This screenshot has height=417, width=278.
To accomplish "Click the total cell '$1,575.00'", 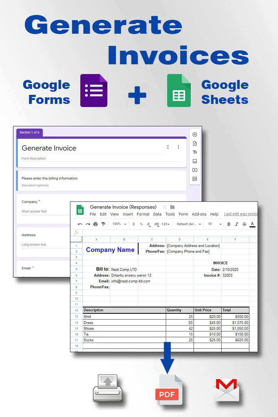I will click(235, 322).
